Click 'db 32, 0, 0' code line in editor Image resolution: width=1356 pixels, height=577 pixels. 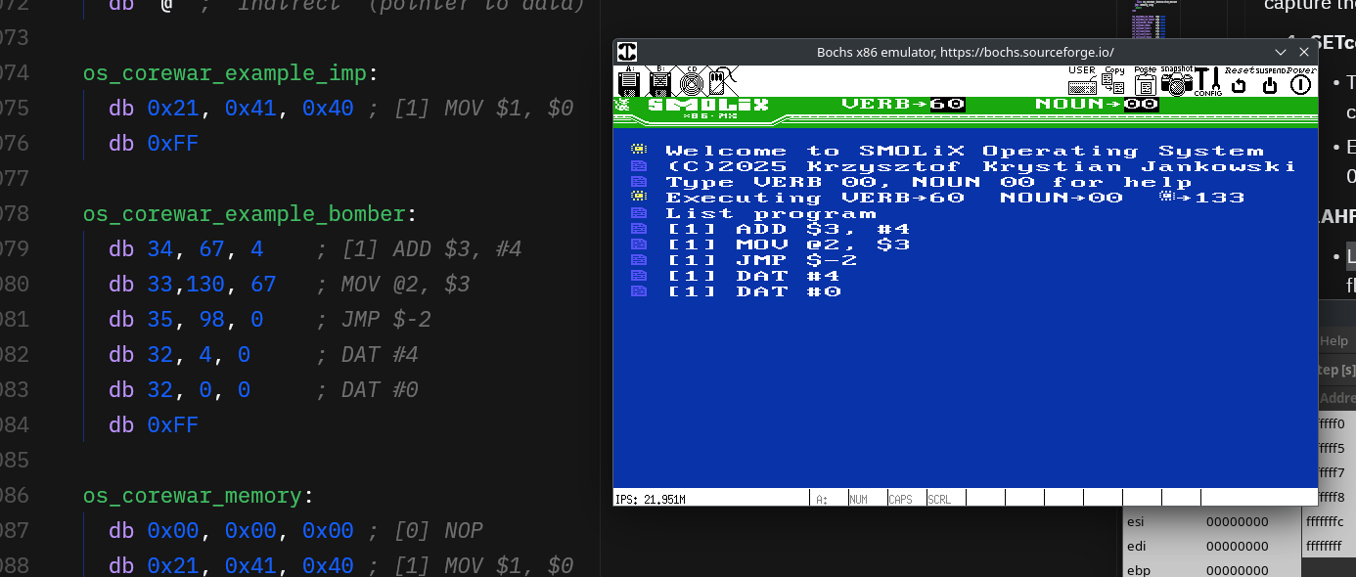(x=179, y=390)
